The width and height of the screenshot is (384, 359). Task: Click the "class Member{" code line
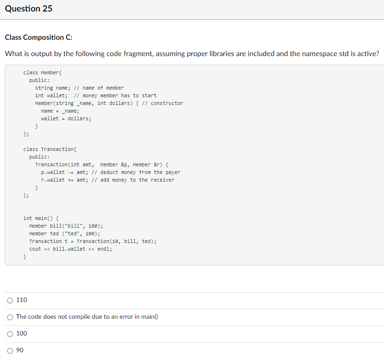point(42,72)
